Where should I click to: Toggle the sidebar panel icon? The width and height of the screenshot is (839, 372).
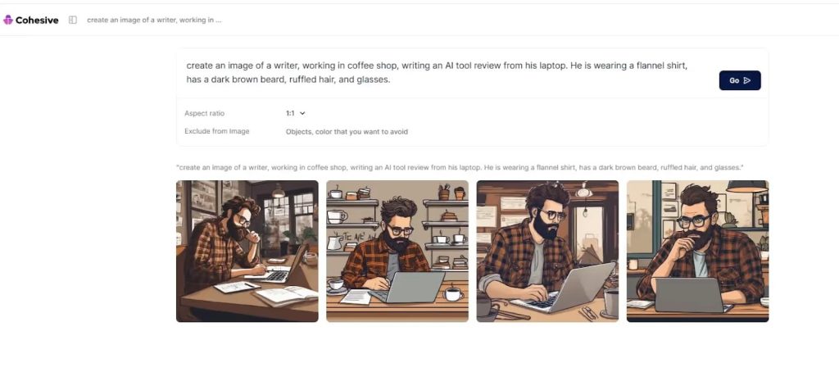click(x=73, y=20)
